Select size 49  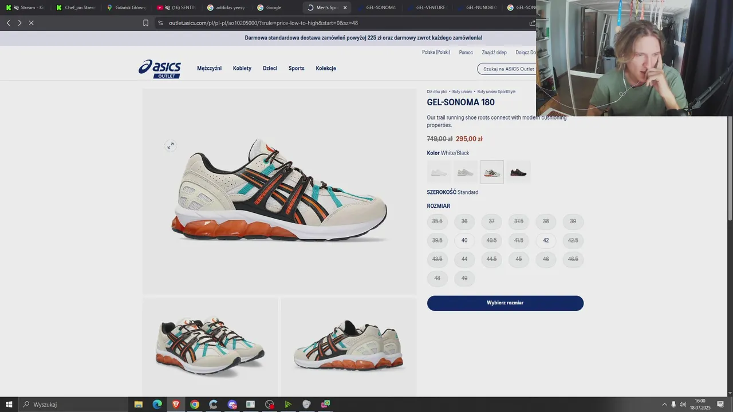point(464,278)
